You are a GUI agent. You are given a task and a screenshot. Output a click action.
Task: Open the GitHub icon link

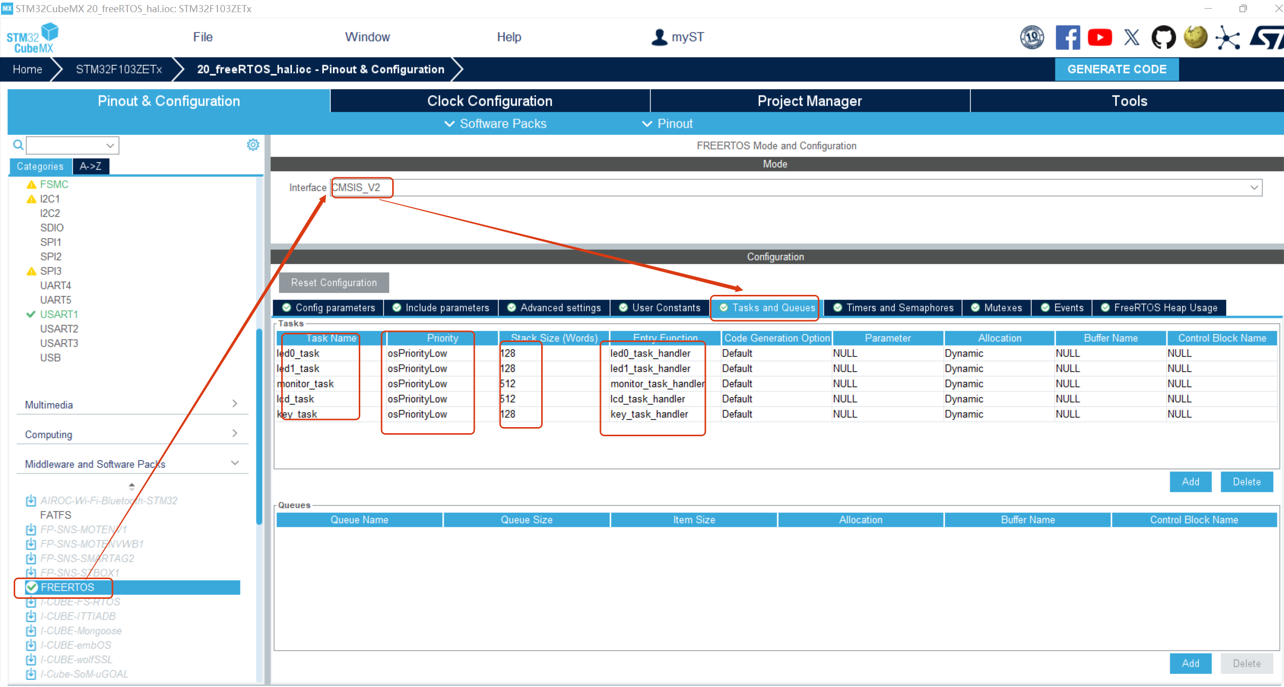click(x=1163, y=37)
